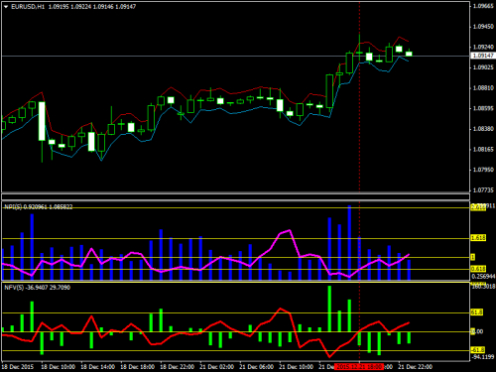496x372 pixels.
Task: Select the current price label 1.09147
Action: (x=483, y=56)
